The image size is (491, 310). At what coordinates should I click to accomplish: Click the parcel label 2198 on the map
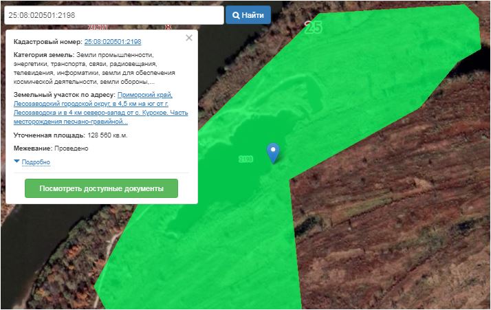245,159
